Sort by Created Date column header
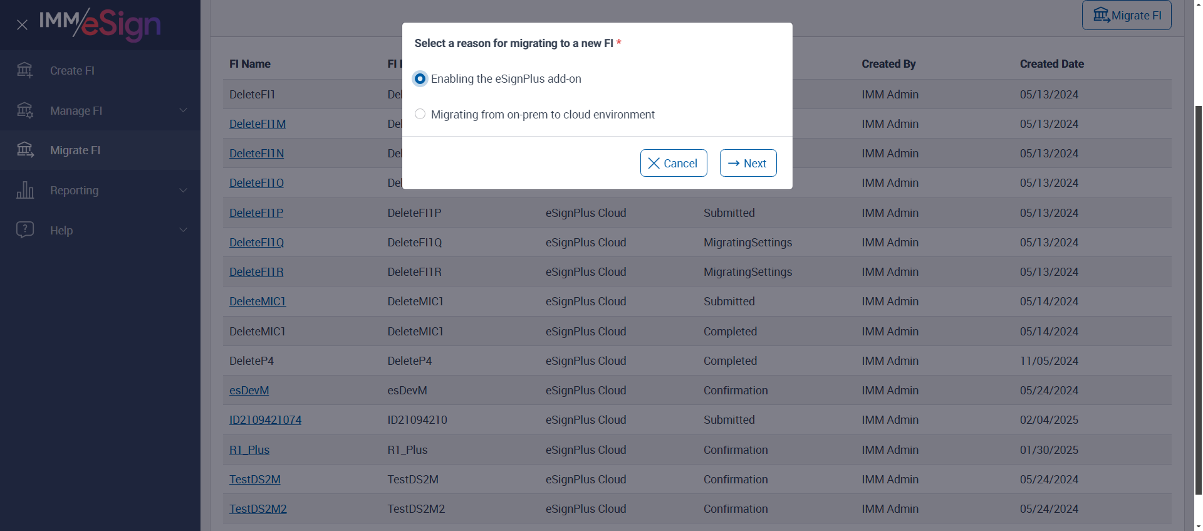The width and height of the screenshot is (1203, 531). click(x=1051, y=64)
